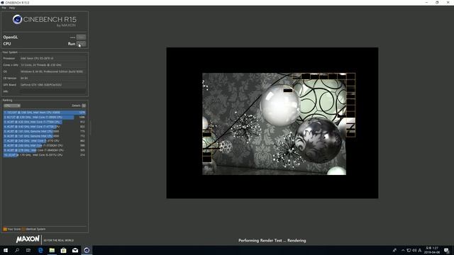Open Task View on the taskbar
The width and height of the screenshot is (454, 255).
click(x=28, y=250)
